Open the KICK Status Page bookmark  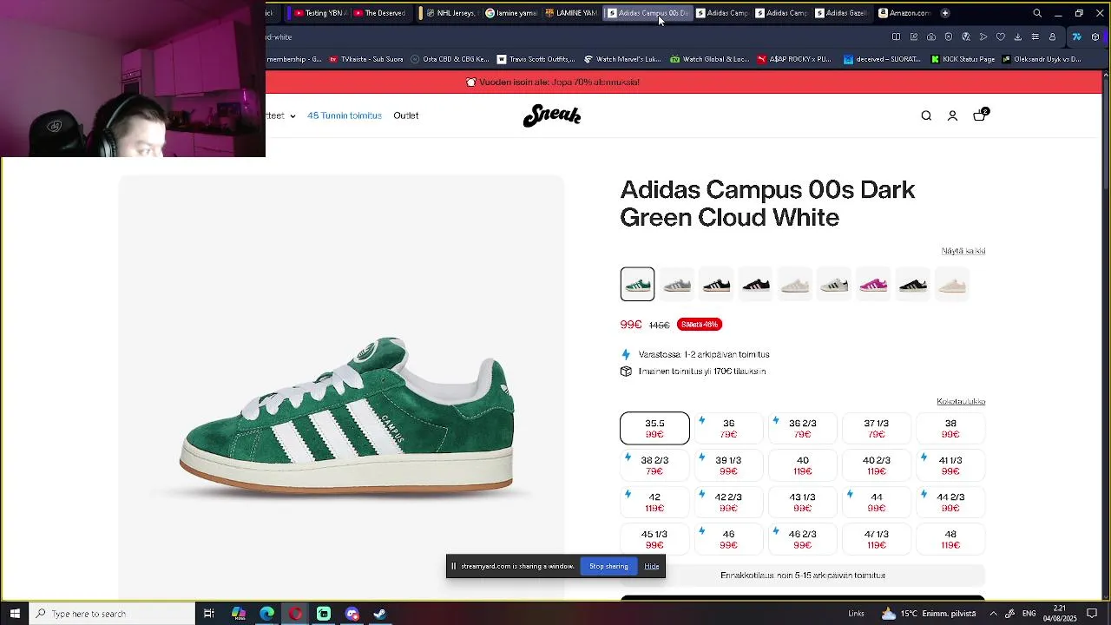click(x=963, y=59)
